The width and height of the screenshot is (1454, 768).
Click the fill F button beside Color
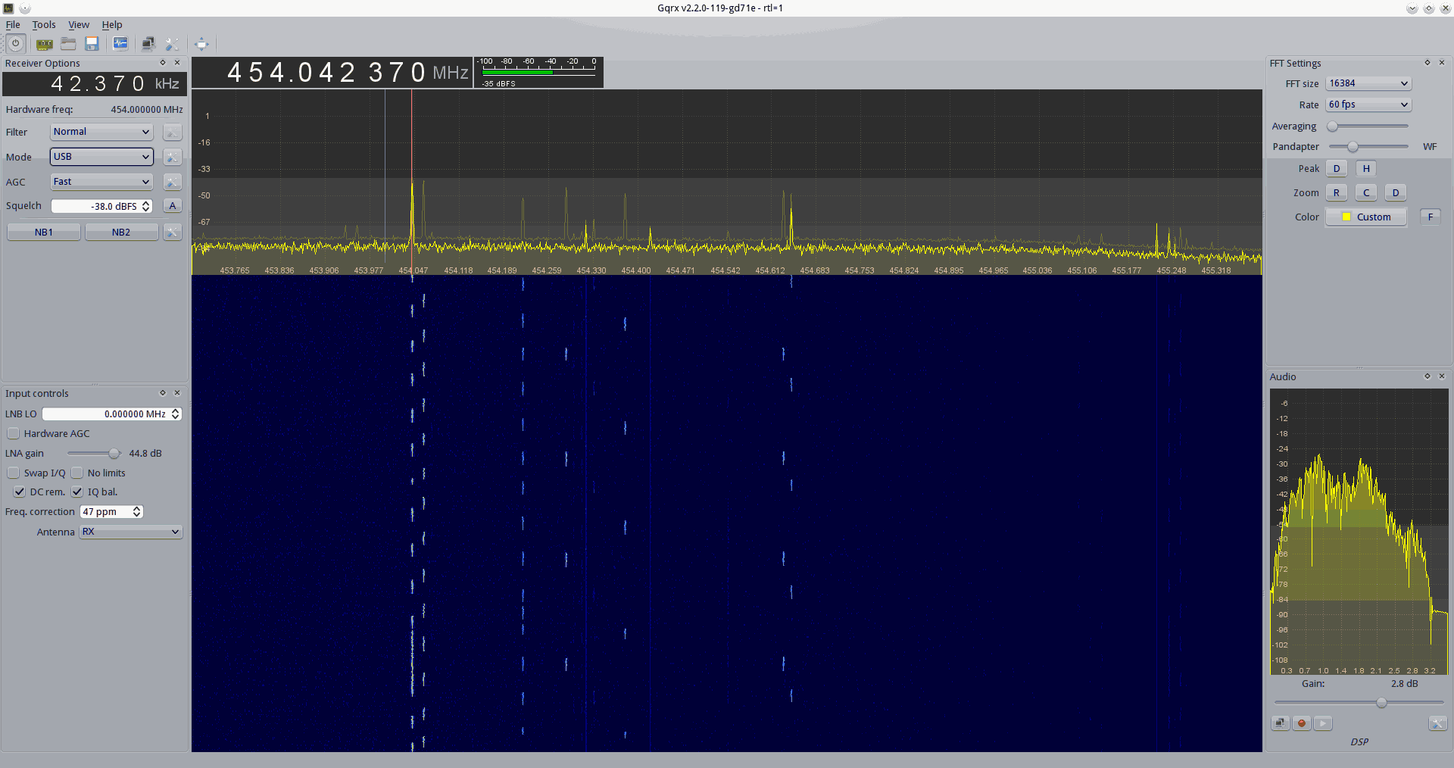coord(1431,217)
